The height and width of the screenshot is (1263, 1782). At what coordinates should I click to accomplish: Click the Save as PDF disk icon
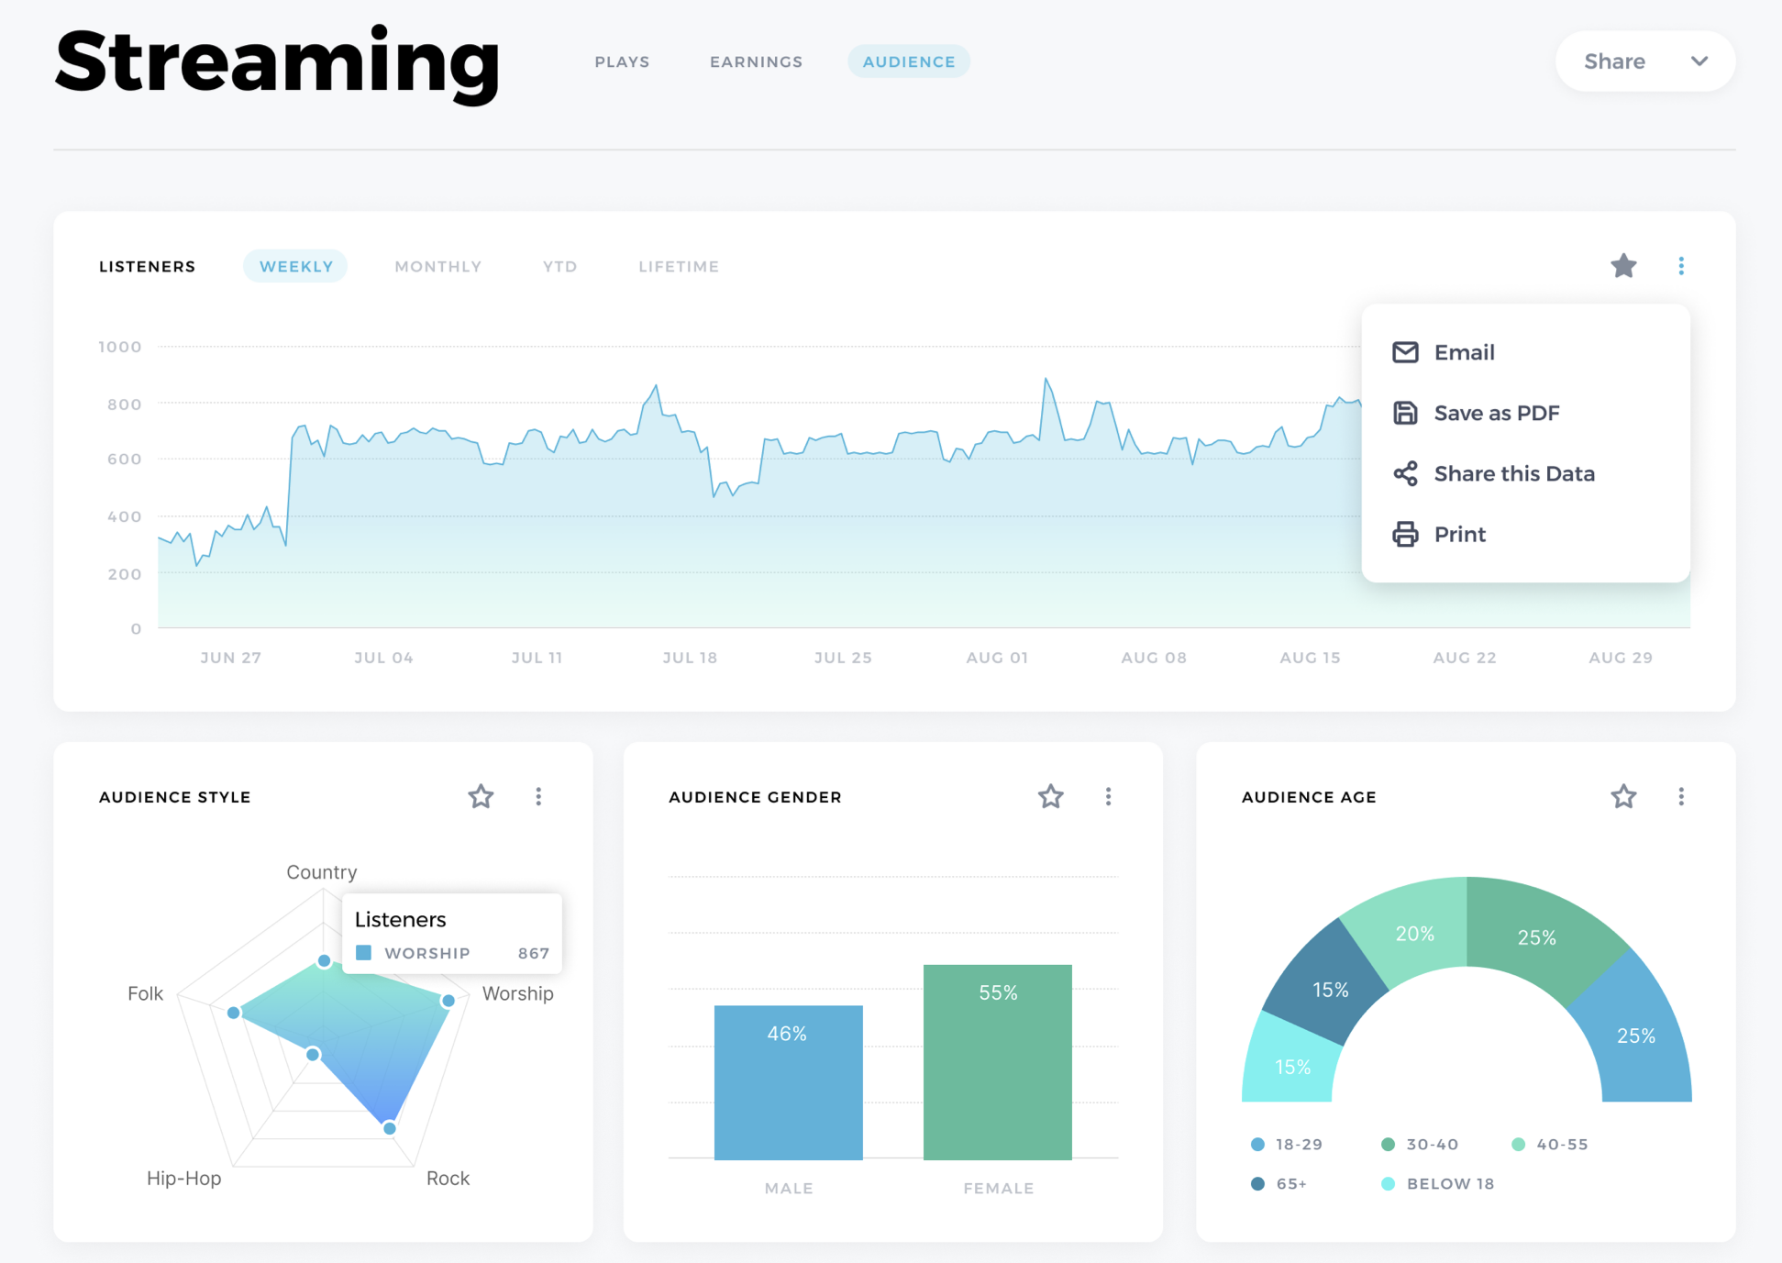[x=1404, y=413]
